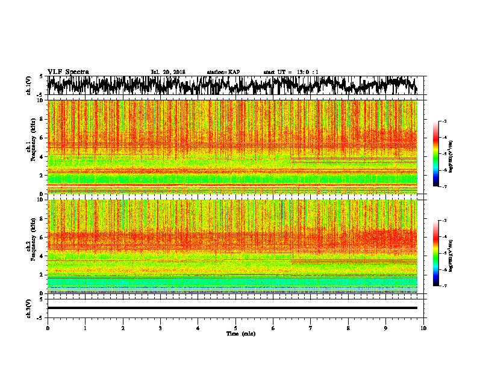Viewport: 477px width, 368px height.
Task: Click the ch.2 "Frequency (kHz)" axis label
Action: (x=33, y=239)
